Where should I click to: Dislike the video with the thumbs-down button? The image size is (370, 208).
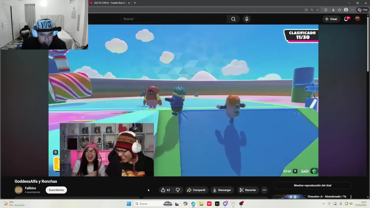click(178, 190)
